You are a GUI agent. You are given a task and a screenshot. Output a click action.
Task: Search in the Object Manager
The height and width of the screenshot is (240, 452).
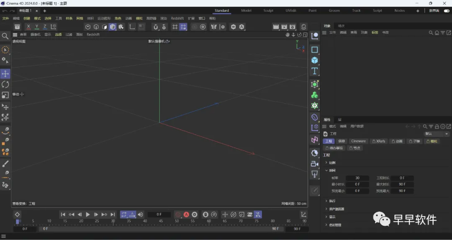431,33
